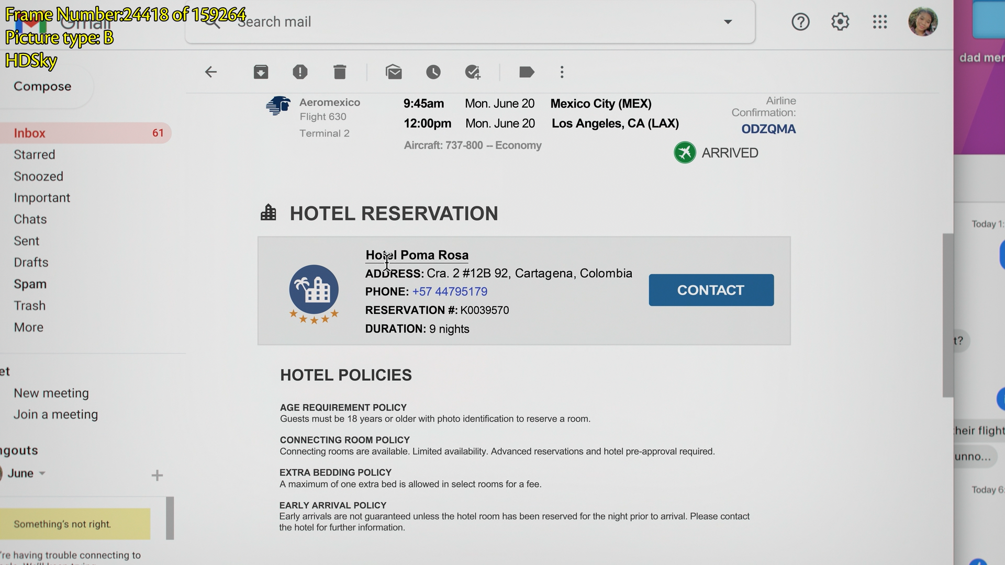Open the Settings gear

coord(840,22)
